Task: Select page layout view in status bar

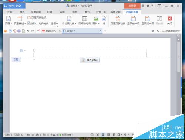Action: (103, 135)
